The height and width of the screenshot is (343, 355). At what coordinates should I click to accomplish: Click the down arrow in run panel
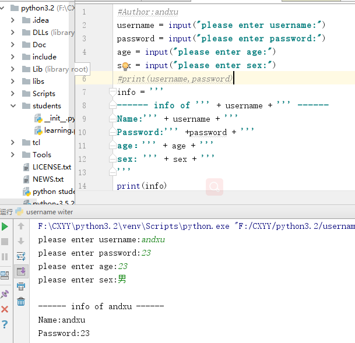(21, 241)
